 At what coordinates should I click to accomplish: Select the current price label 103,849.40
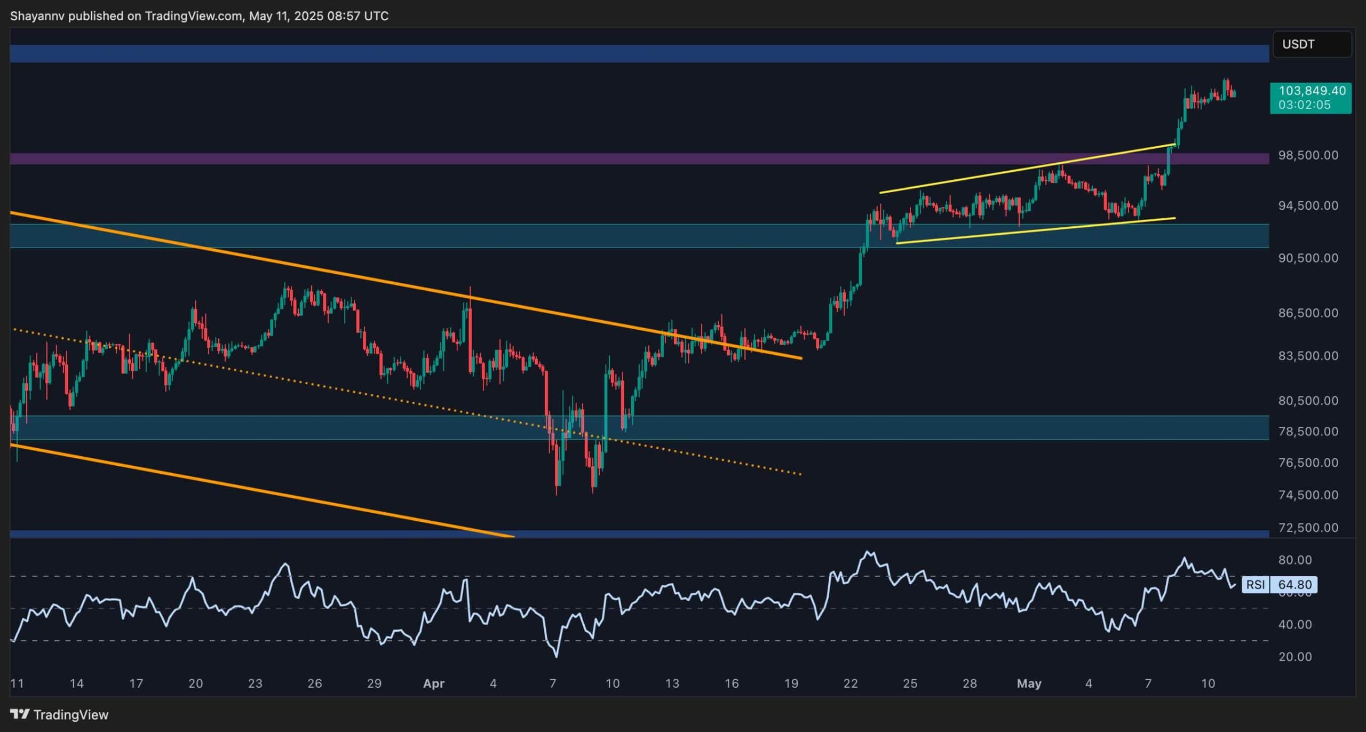1312,91
